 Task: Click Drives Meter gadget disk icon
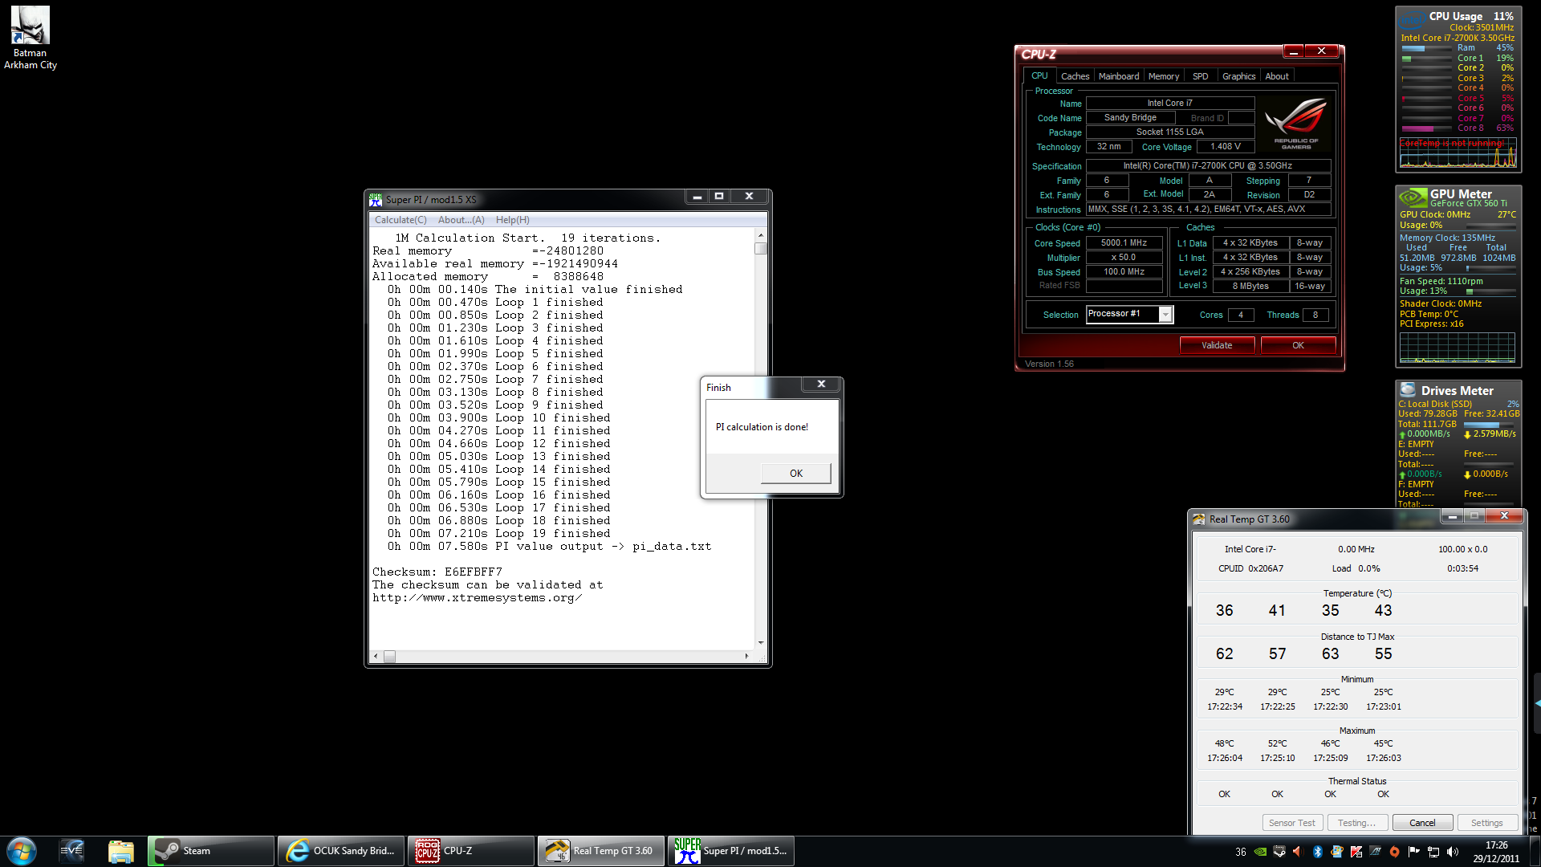[x=1408, y=390]
